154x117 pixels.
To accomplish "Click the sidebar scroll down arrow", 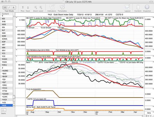I will click(14, 105).
